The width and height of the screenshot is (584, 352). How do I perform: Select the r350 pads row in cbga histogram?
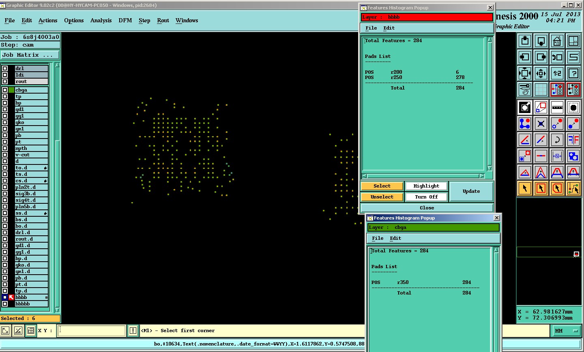point(421,282)
